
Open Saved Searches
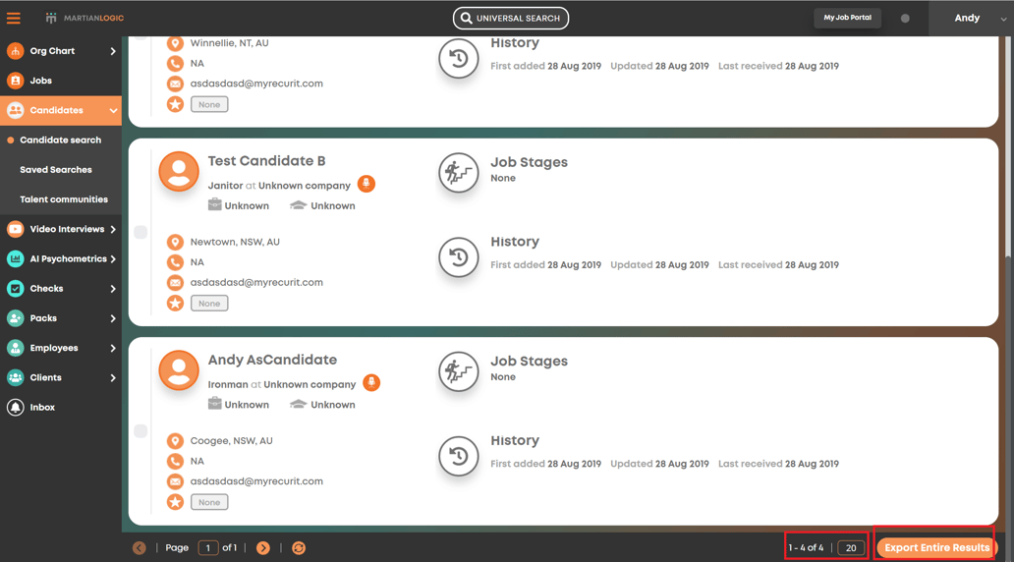[x=56, y=170]
